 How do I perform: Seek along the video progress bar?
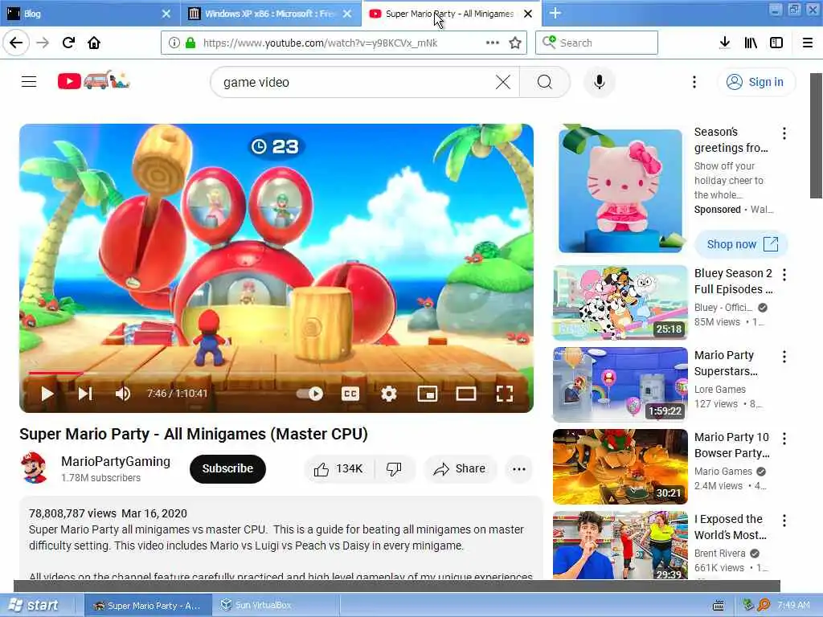(x=276, y=373)
